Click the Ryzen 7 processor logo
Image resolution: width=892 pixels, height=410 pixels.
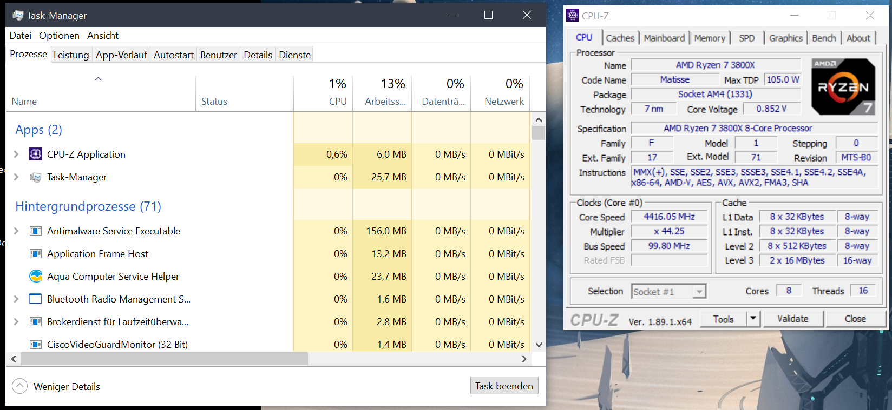(843, 87)
